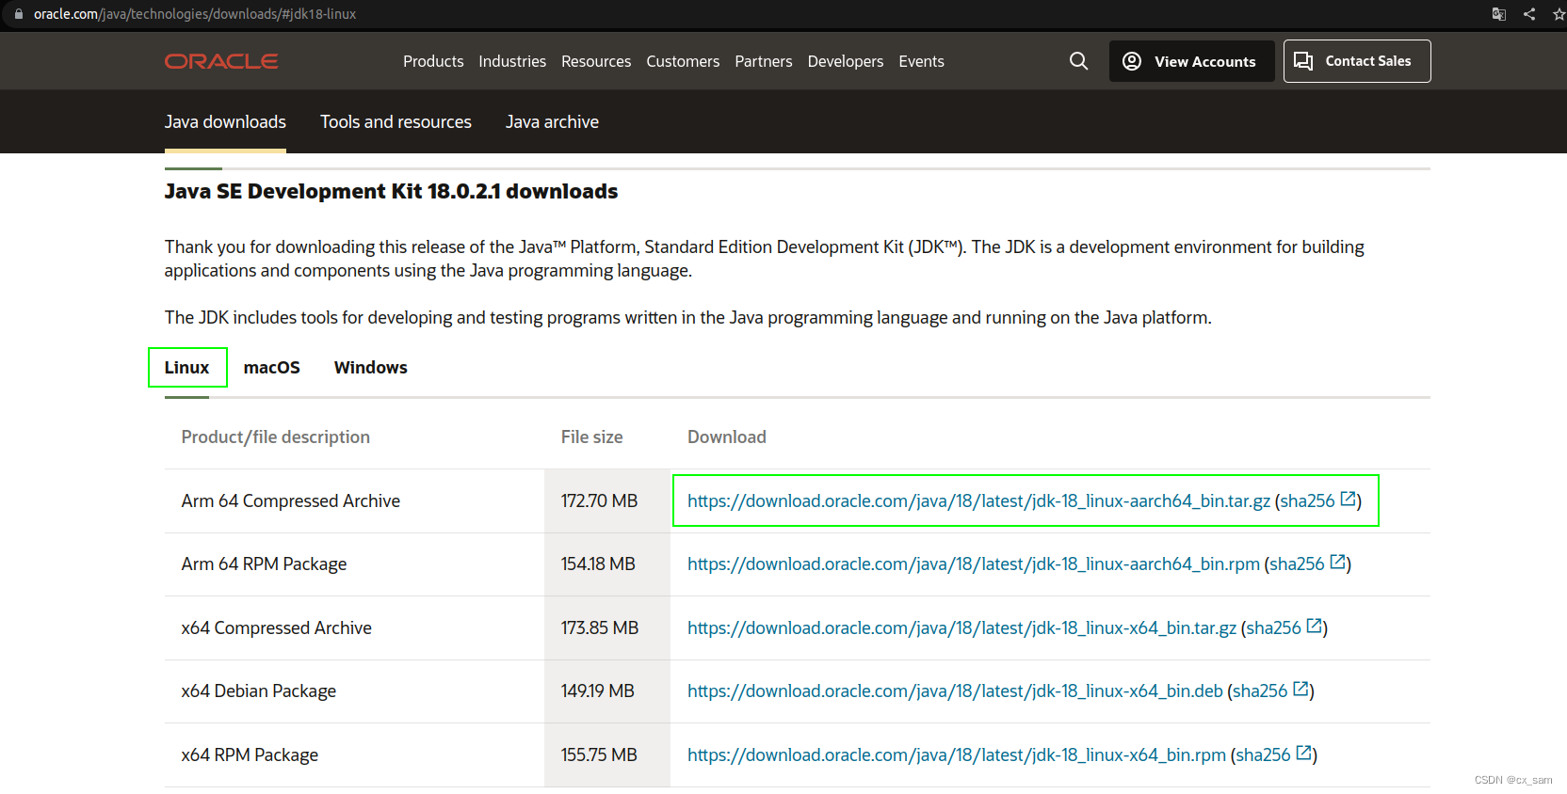1567x794 pixels.
Task: Open the Resources menu
Action: (x=596, y=61)
